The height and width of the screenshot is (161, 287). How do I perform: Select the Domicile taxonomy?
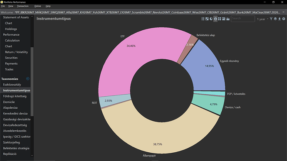pos(9,102)
